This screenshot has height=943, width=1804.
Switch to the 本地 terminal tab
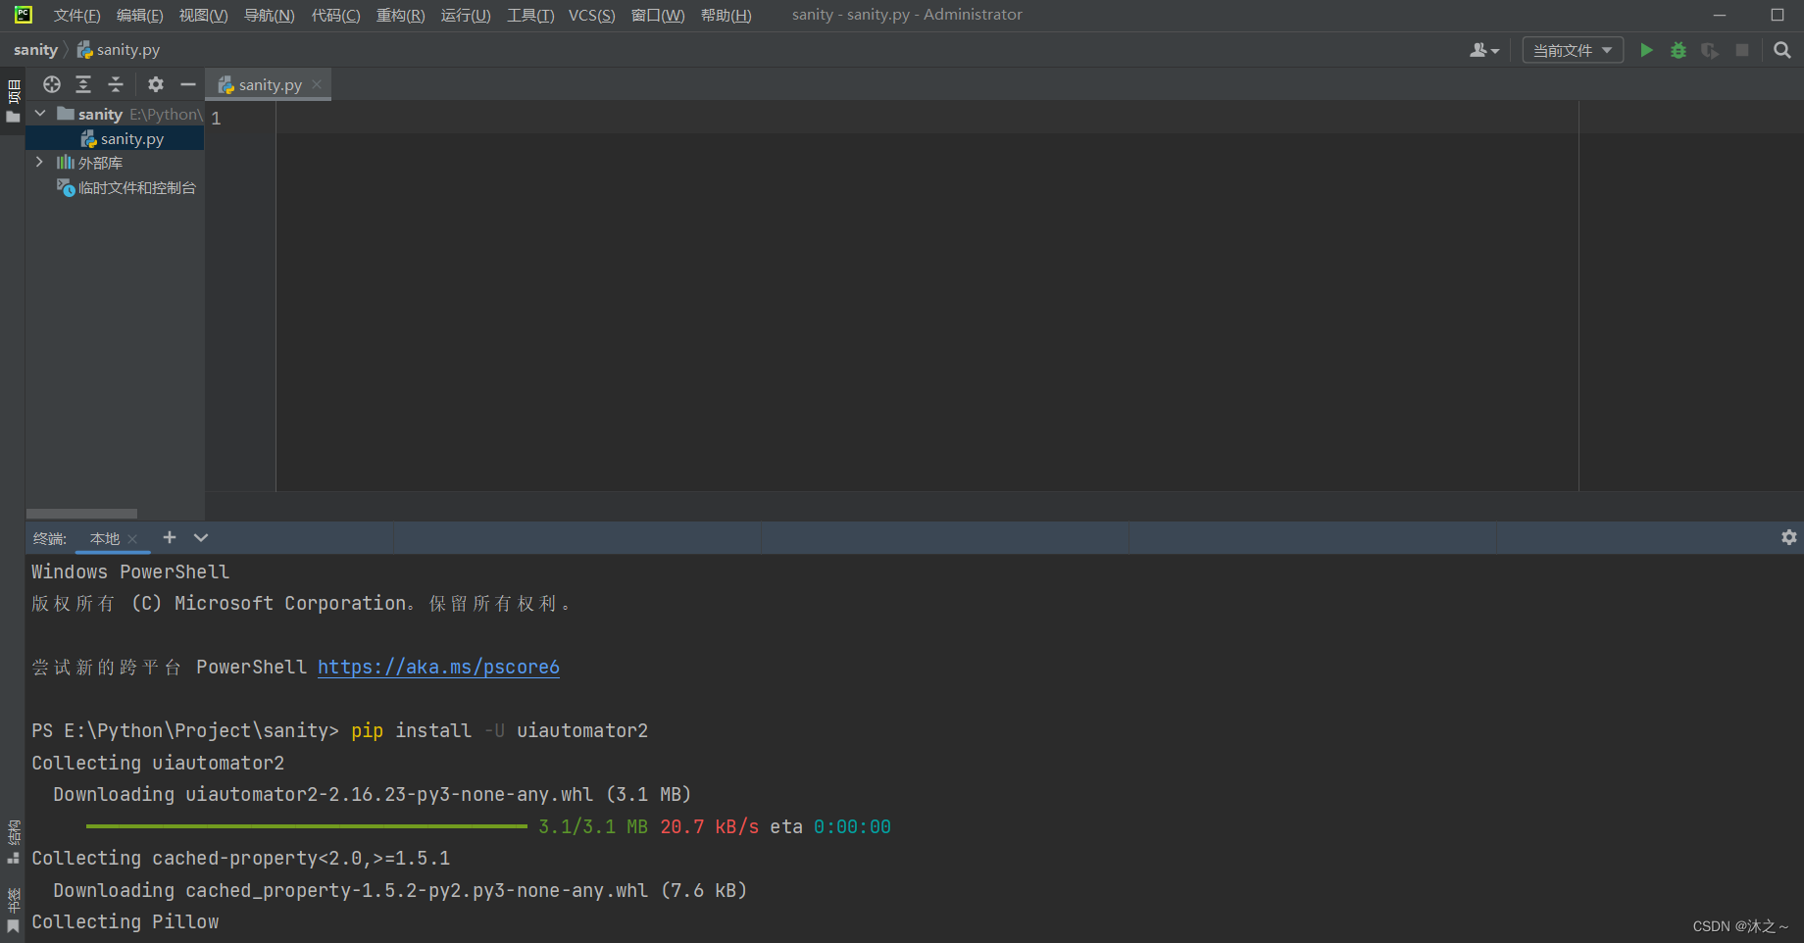click(105, 538)
